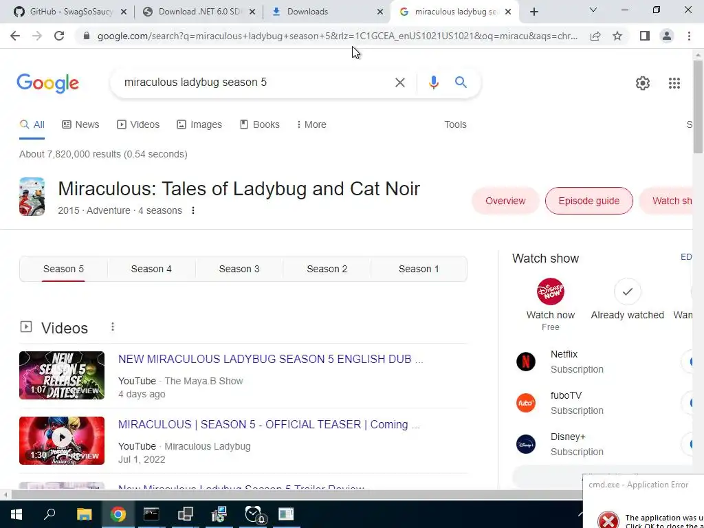The width and height of the screenshot is (704, 528).
Task: Click the fuboTV Subscription listing
Action: (577, 403)
